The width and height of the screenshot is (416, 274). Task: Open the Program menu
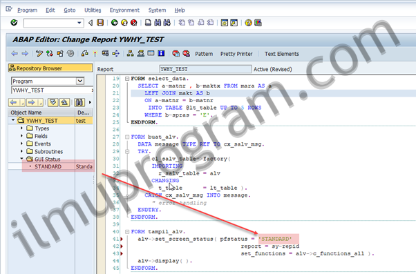(x=28, y=10)
